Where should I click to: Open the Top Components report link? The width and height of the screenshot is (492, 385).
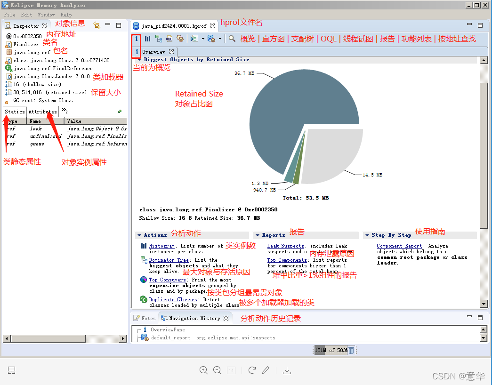tap(287, 260)
